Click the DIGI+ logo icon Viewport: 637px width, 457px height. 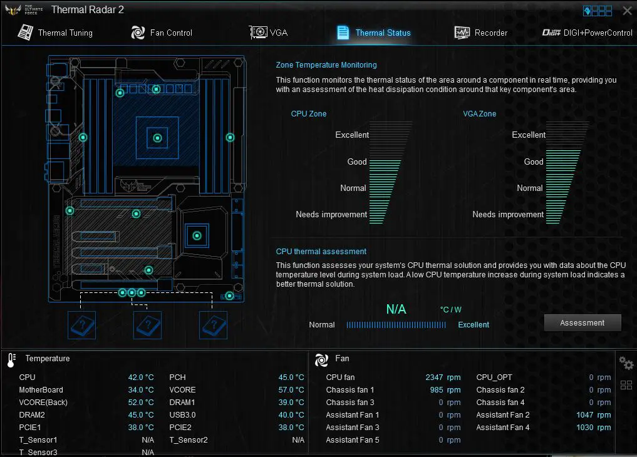click(x=551, y=33)
